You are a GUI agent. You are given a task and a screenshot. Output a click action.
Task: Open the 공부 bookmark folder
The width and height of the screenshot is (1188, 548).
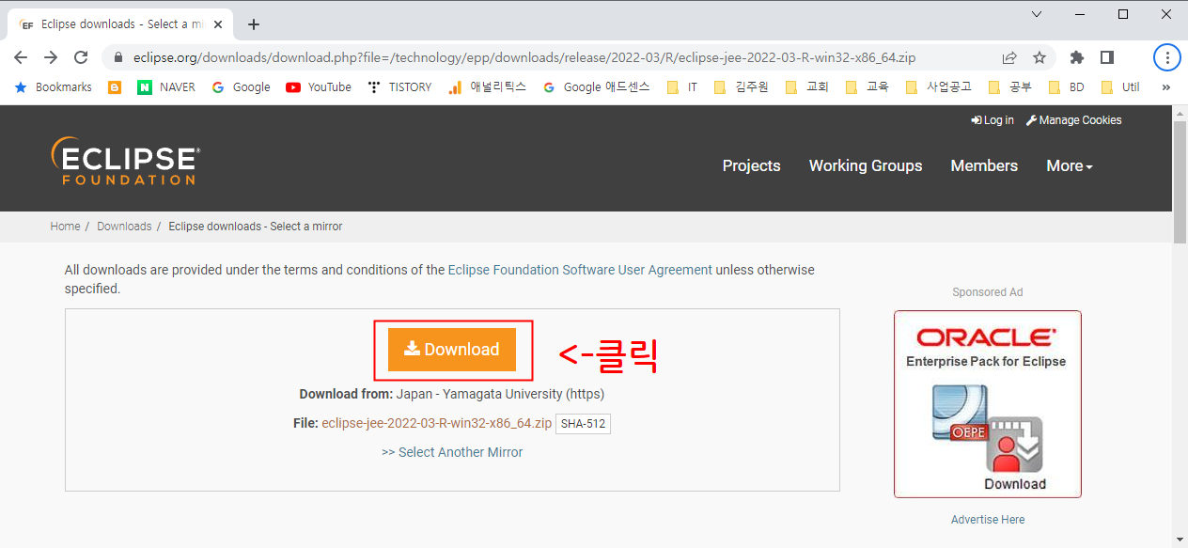coord(1010,86)
